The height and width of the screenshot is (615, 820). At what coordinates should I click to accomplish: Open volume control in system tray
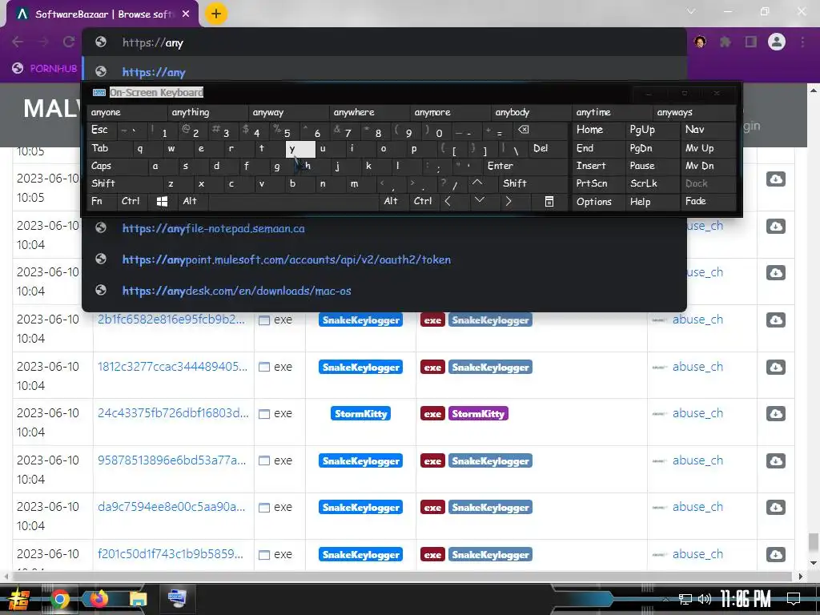click(x=705, y=599)
